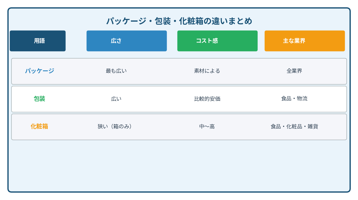Select the 食品・化粧品・雑貨 cell
This screenshot has height=200, width=358.
[x=294, y=126]
